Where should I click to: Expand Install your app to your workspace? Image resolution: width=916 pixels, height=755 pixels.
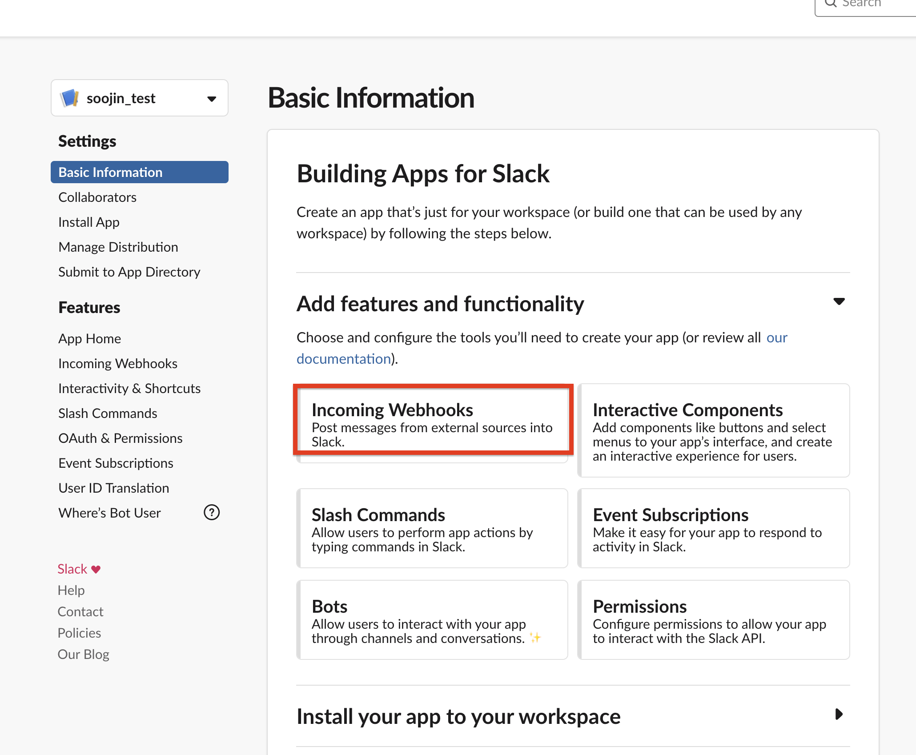(839, 715)
